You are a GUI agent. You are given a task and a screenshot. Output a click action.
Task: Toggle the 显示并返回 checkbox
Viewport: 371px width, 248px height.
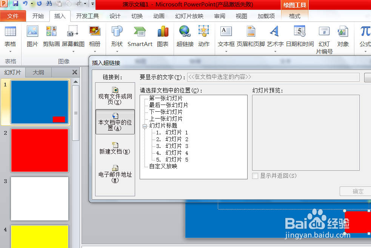pyautogui.click(x=255, y=176)
